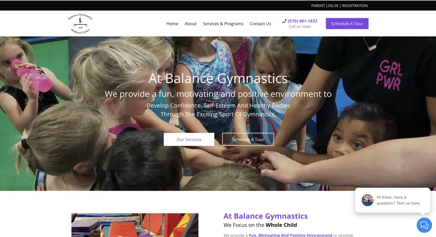This screenshot has height=237, width=436.
Task: Click the white Our Services button
Action: pyautogui.click(x=189, y=139)
